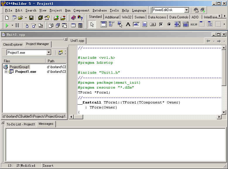The width and height of the screenshot is (228, 169).
Task: Open the File menu
Action: pyautogui.click(x=8, y=10)
